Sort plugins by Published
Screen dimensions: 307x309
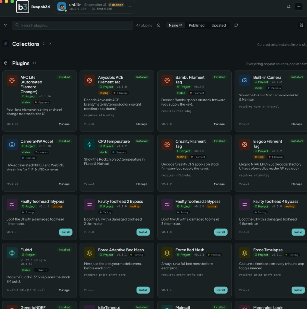(x=197, y=25)
